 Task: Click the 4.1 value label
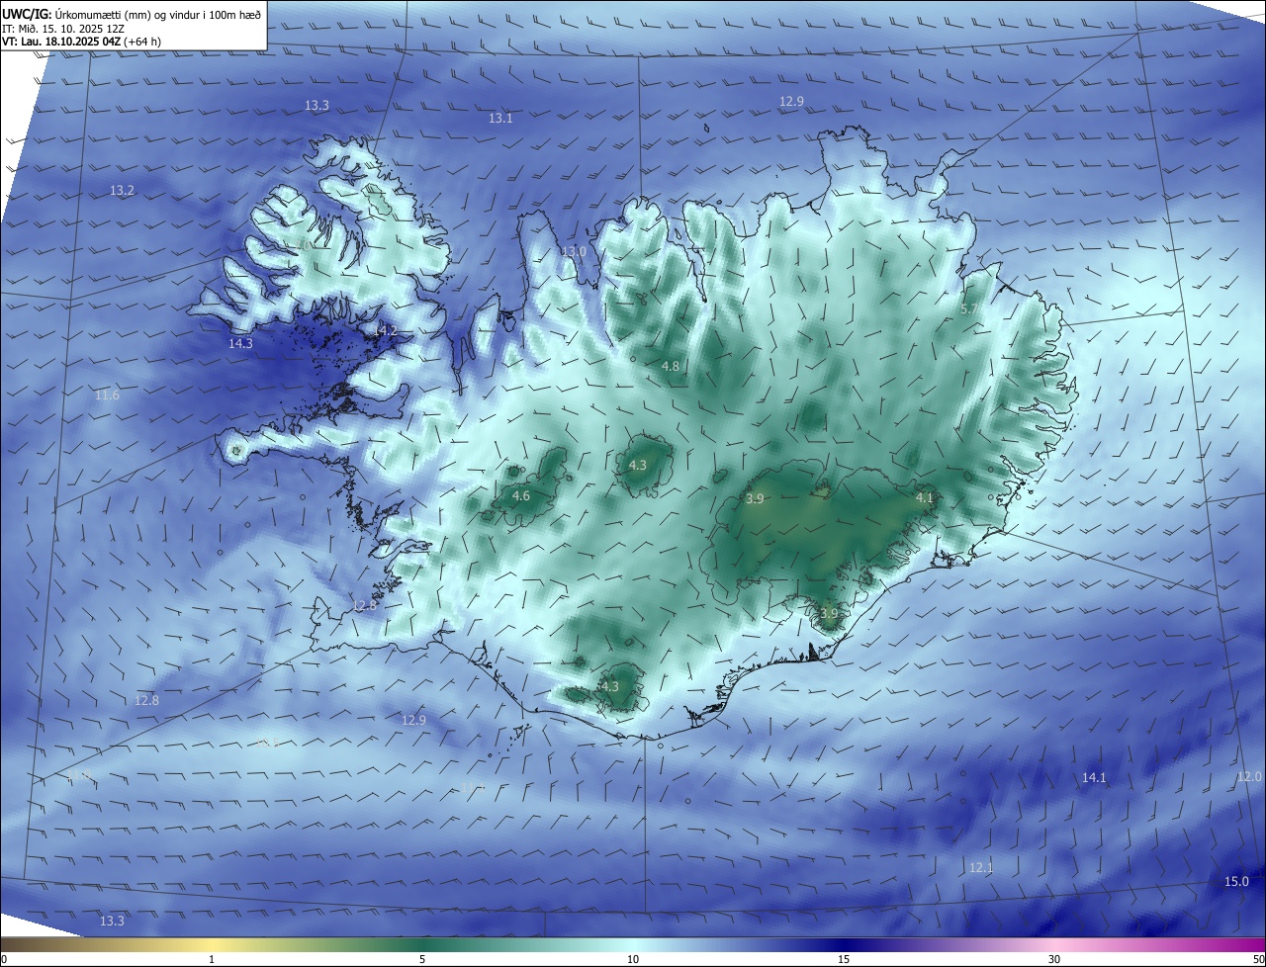tap(925, 498)
